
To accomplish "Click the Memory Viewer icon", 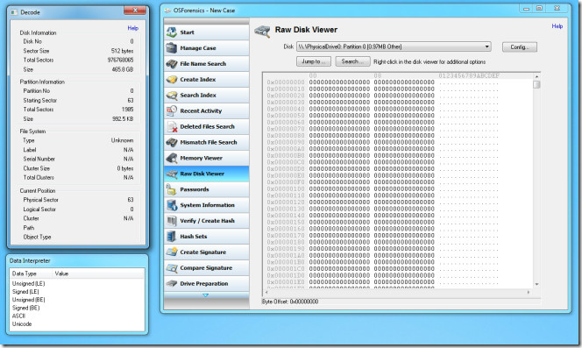I will click(172, 158).
